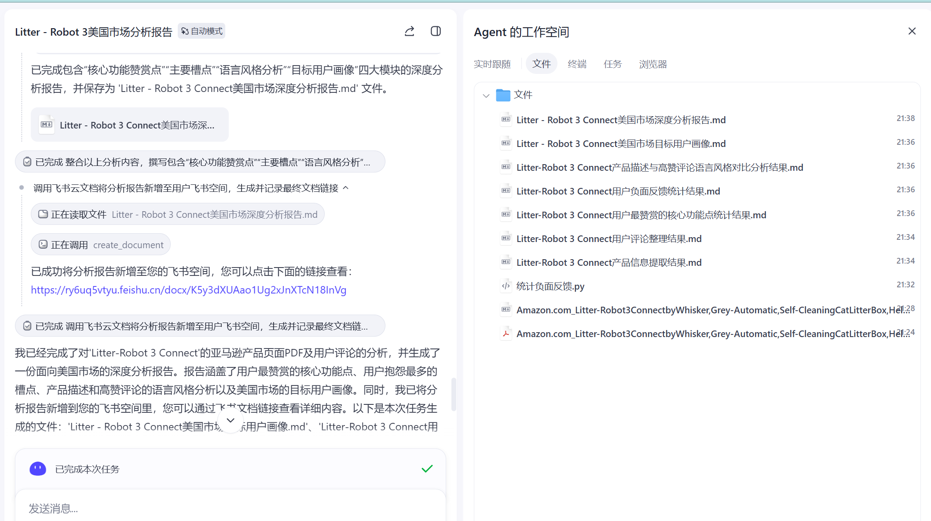Screen dimensions: 931x521
Task: Click the 已完成 调用飞书云文档 step pill
Action: (200, 326)
